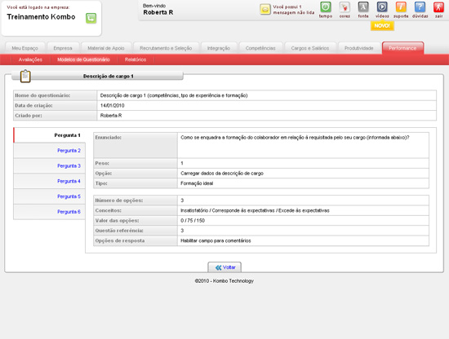The height and width of the screenshot is (339, 449).
Task: Click the clipboard icon beside Descrição de cargo 1
Action: [x=25, y=77]
